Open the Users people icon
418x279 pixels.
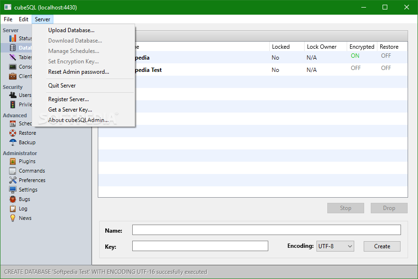pos(13,95)
